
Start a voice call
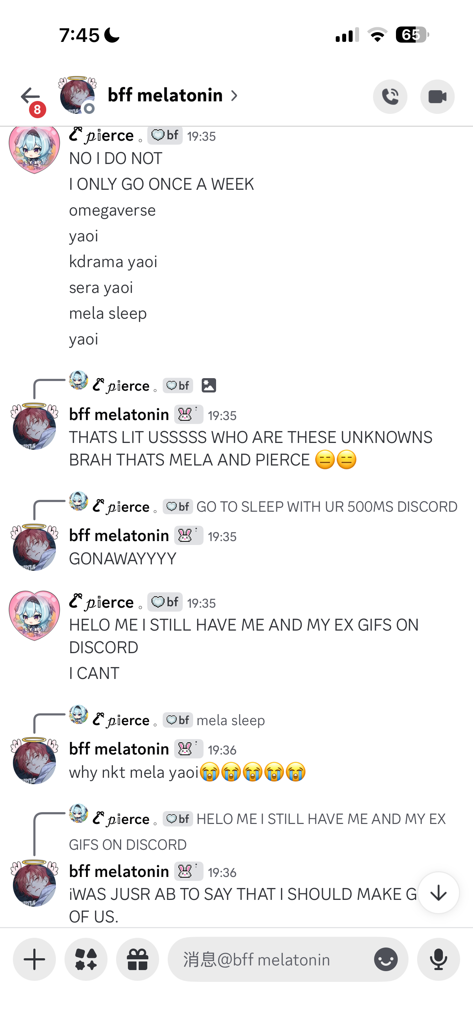390,96
